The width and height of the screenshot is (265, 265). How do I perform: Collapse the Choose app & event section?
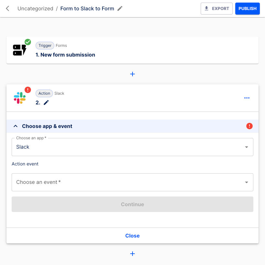pos(16,126)
